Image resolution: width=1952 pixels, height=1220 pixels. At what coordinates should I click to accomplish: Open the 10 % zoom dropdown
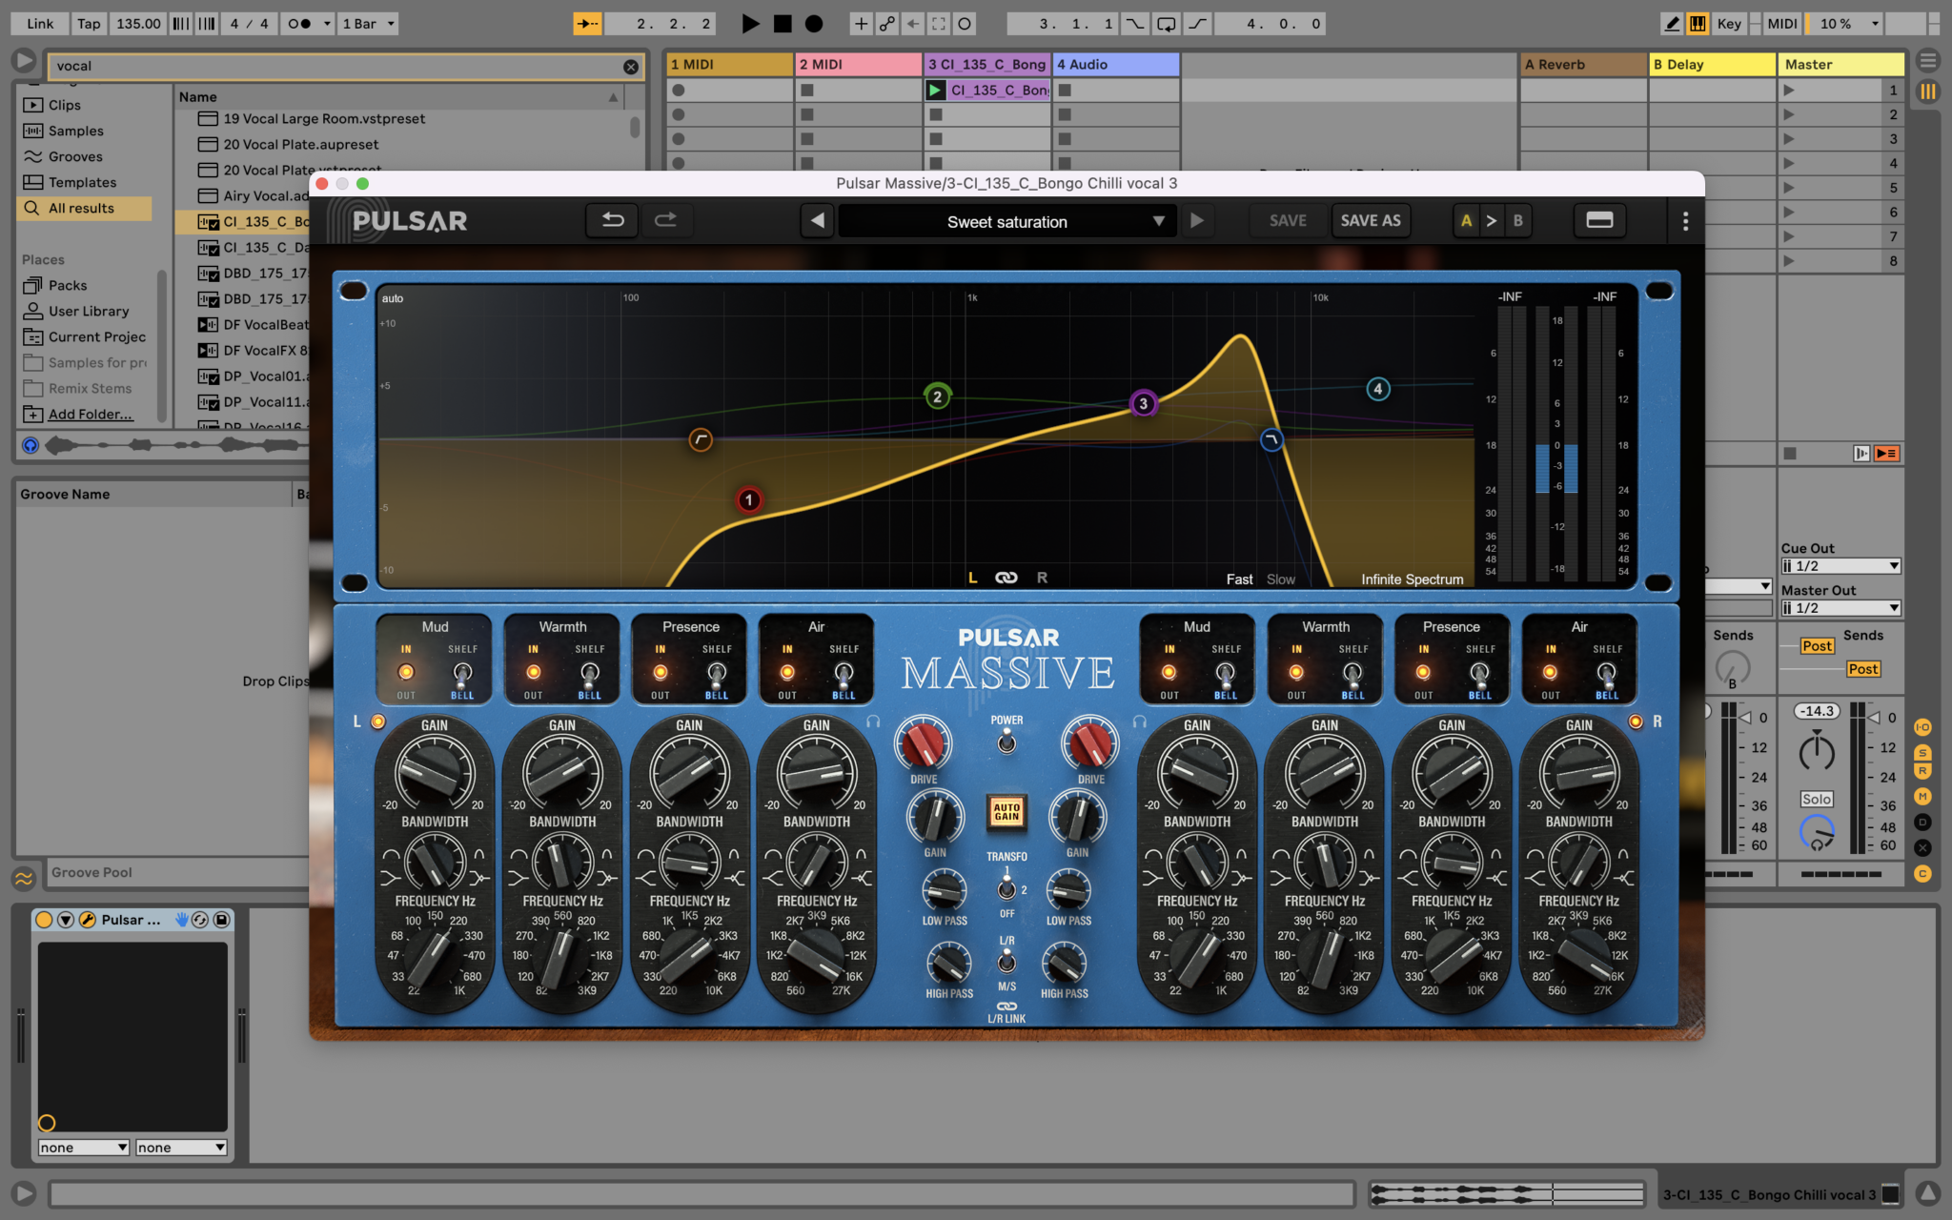pyautogui.click(x=1847, y=24)
